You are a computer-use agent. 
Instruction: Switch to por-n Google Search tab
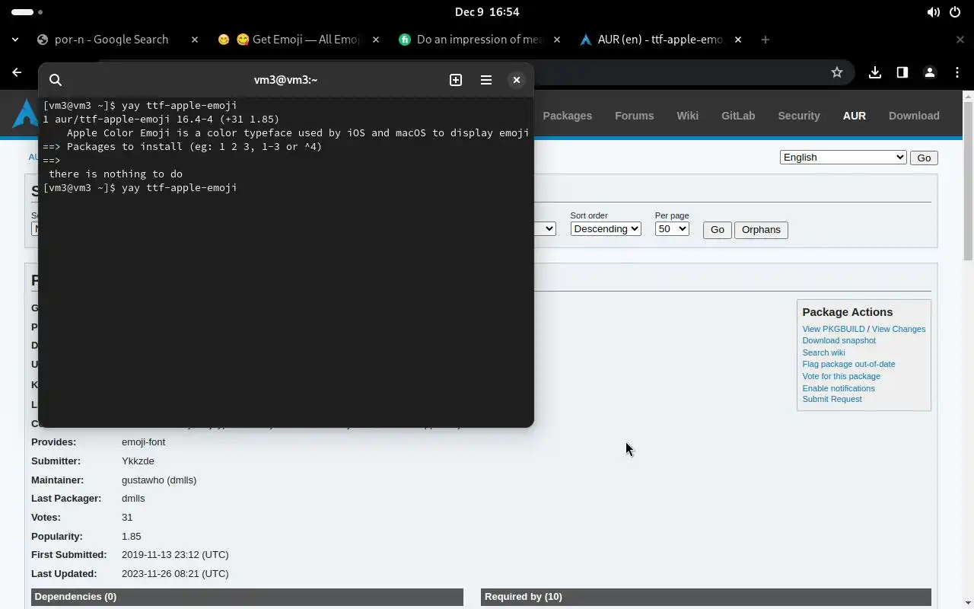pos(111,40)
